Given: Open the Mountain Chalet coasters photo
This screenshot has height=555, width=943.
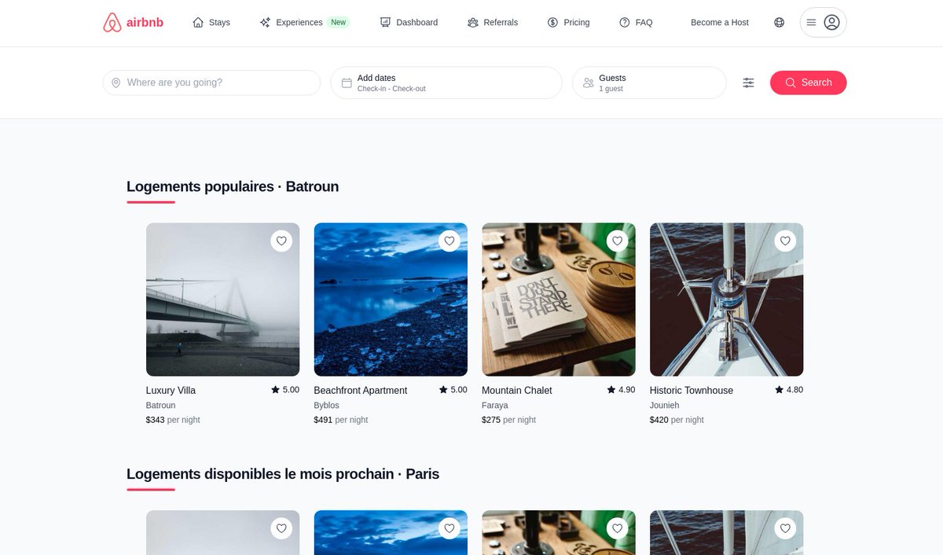Looking at the screenshot, I should point(559,300).
